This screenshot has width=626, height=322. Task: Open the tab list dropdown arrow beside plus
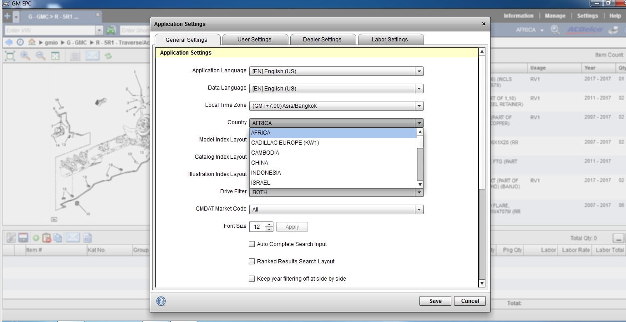point(16,17)
